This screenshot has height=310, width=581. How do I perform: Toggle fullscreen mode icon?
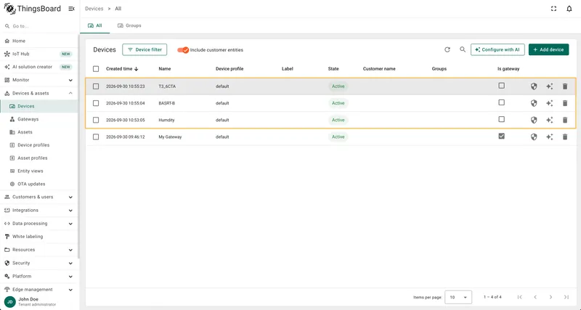point(553,9)
